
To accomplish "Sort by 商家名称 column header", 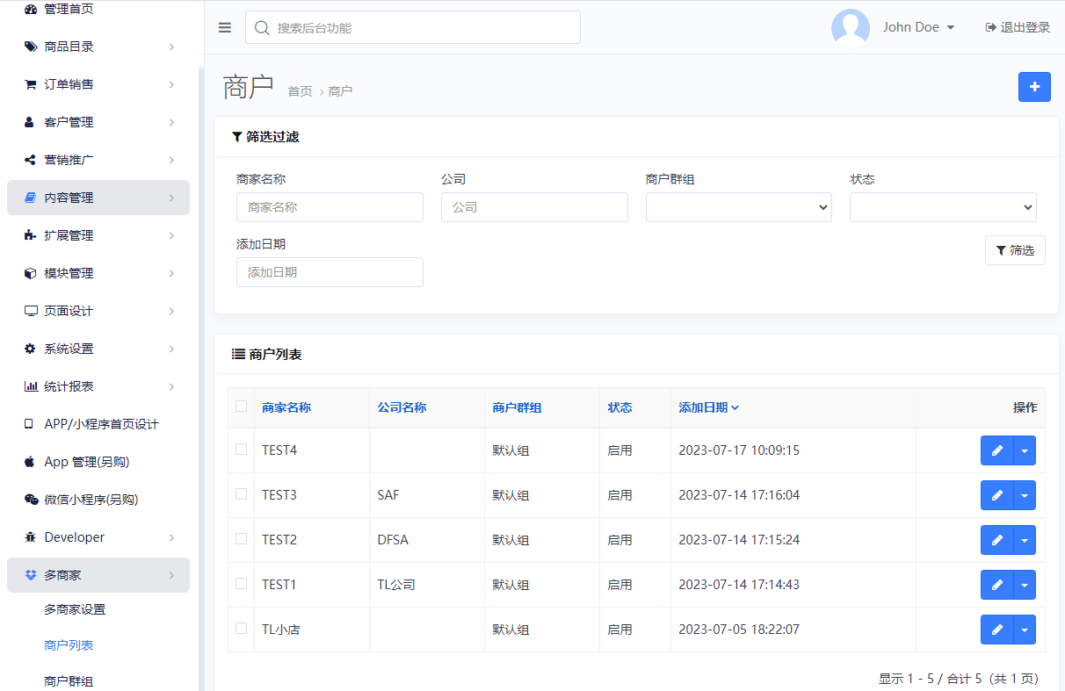I will [286, 407].
